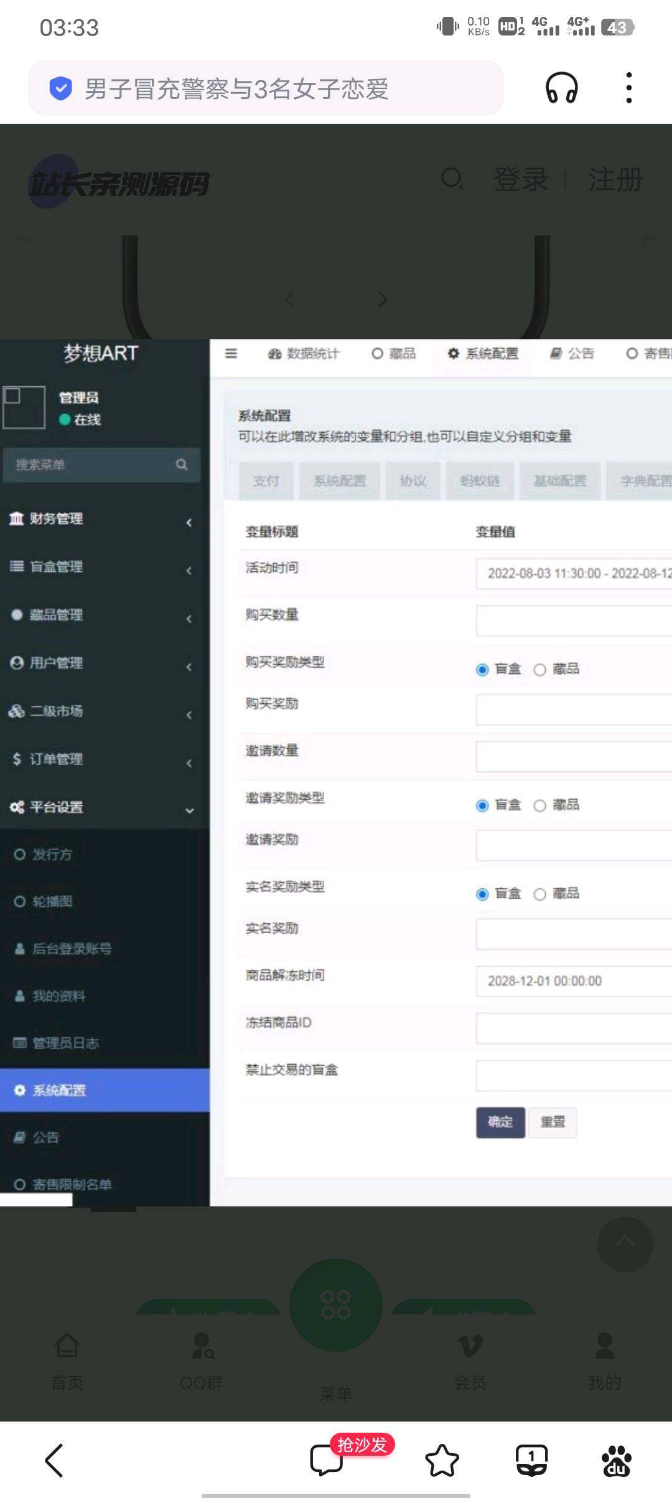
Task: Tap the star favorite icon
Action: [x=442, y=1461]
